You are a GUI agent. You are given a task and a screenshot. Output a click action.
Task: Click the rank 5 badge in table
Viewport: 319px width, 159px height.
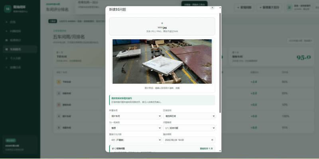[x=59, y=127]
